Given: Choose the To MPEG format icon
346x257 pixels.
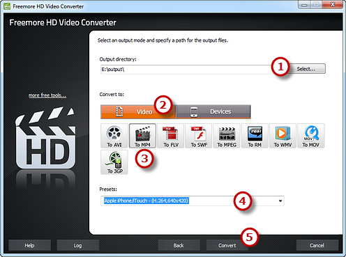Looking at the screenshot, I should tap(227, 136).
